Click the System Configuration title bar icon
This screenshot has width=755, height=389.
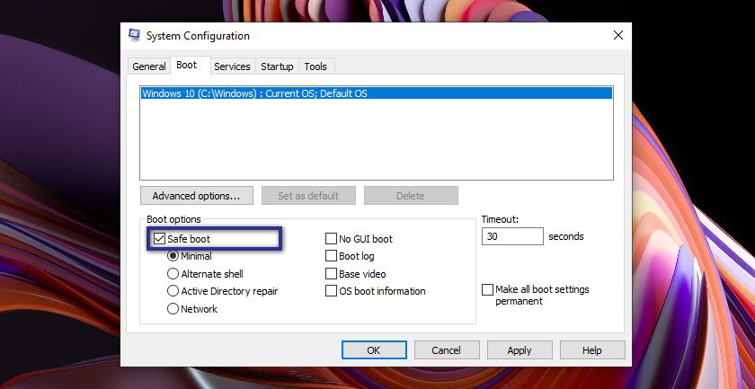[x=134, y=36]
